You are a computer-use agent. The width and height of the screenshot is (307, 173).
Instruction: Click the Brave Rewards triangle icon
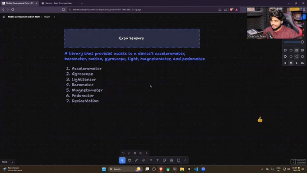(x=237, y=9)
